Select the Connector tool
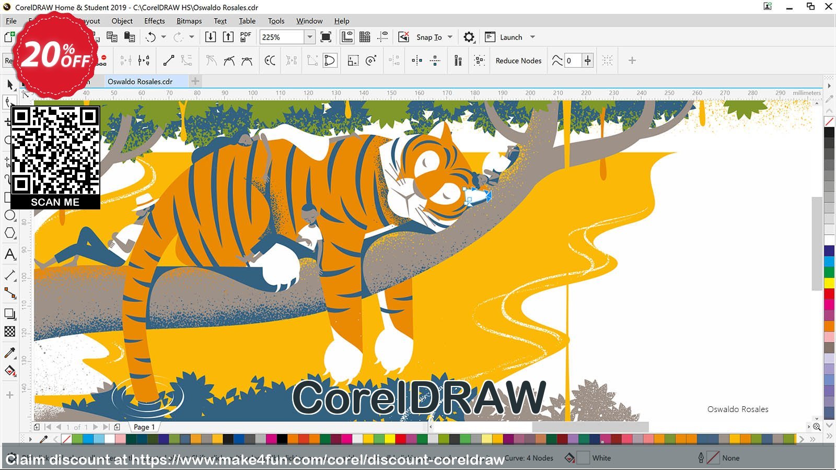The height and width of the screenshot is (470, 836). coord(10,293)
